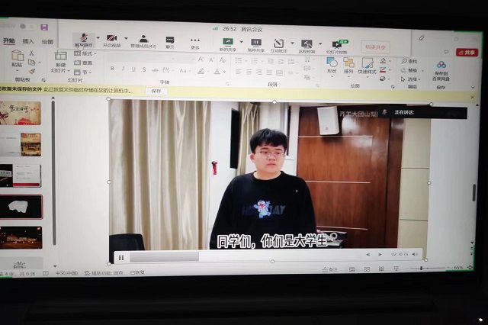Click the More options ellipsis icon
488x325 pixels.
[x=195, y=41]
